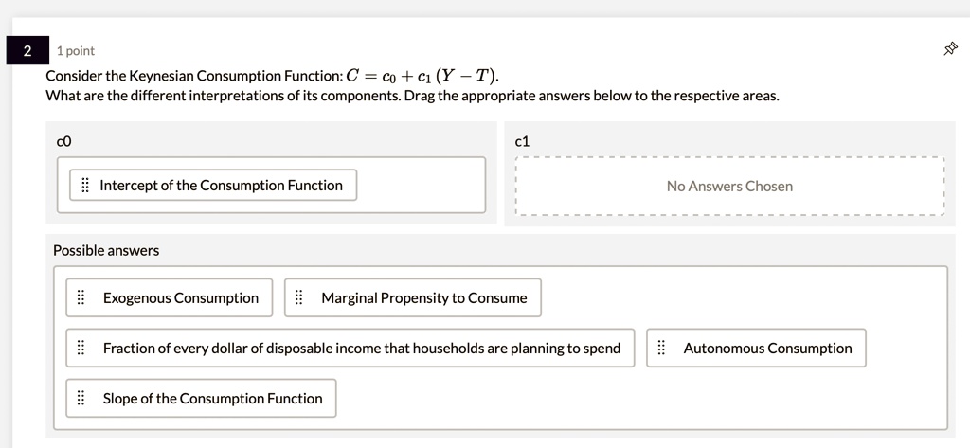Click the empty c1 drop area

coord(728,187)
